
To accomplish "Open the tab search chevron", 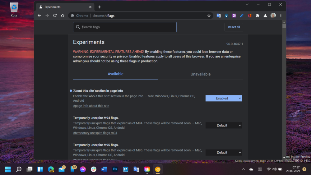I will 247,4.
